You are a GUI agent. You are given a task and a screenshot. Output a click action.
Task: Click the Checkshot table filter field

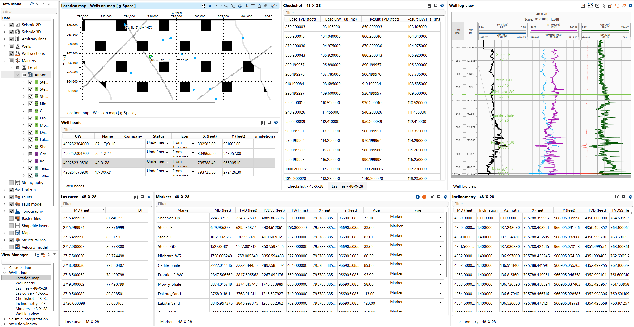[364, 13]
